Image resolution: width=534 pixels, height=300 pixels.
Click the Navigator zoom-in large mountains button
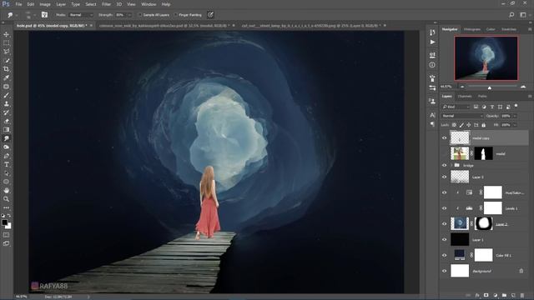pyautogui.click(x=523, y=87)
